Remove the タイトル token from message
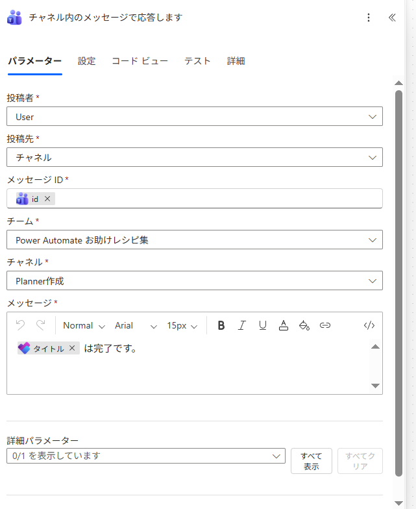 coord(72,348)
